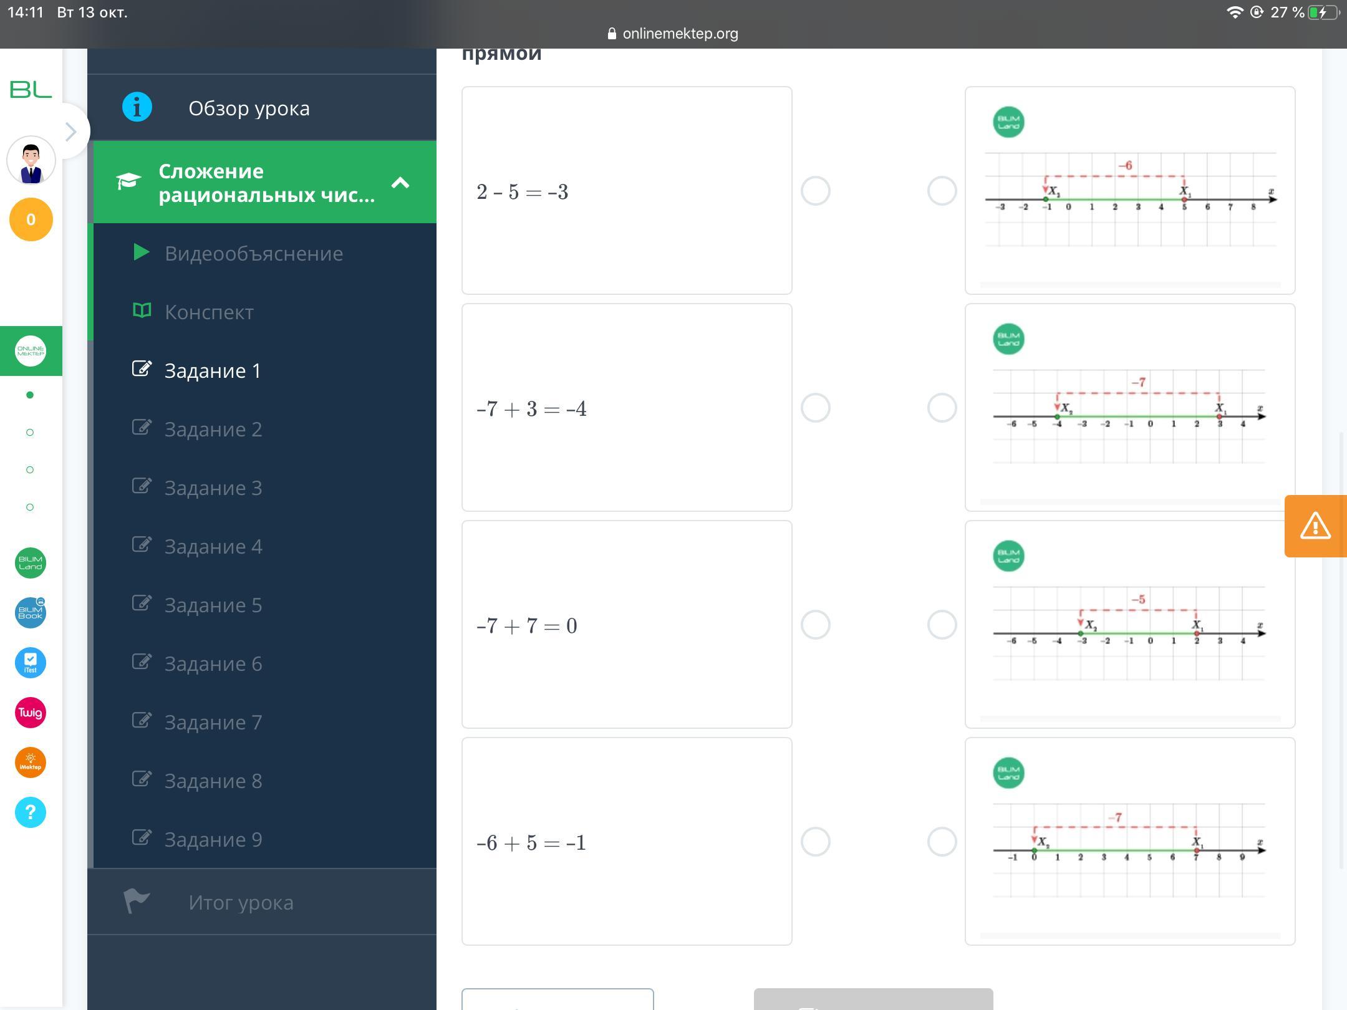Click the pink Twig icon
This screenshot has height=1010, width=1347.
click(x=30, y=713)
